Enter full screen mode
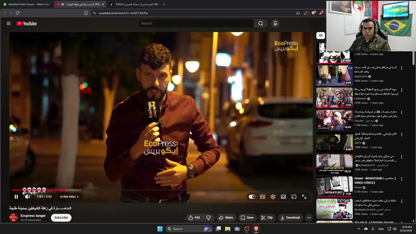 304,197
